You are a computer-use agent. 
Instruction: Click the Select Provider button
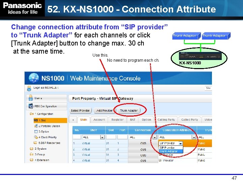[80, 111]
